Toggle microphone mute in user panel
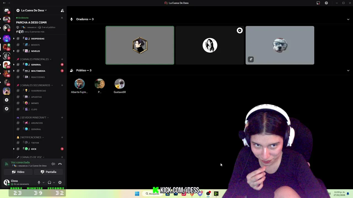This screenshot has height=198, width=353. [x=39, y=182]
